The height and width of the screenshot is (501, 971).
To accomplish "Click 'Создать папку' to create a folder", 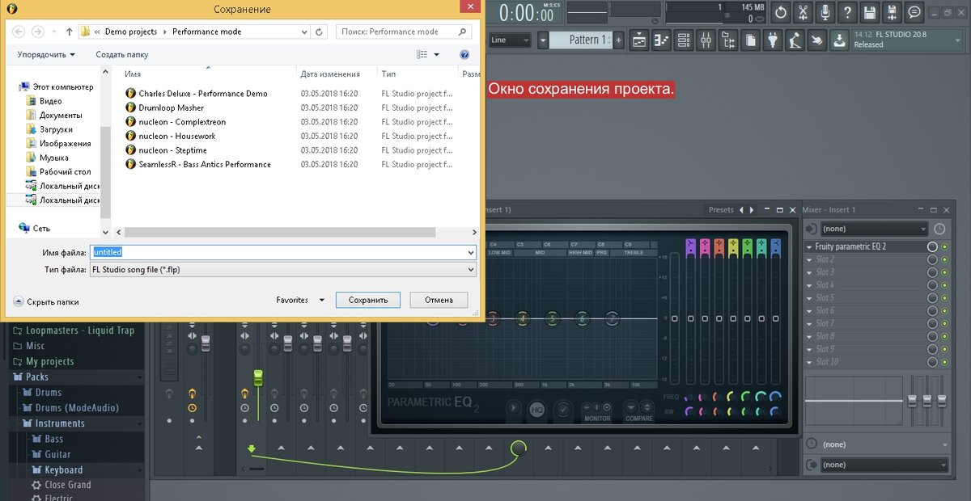I will pos(122,55).
